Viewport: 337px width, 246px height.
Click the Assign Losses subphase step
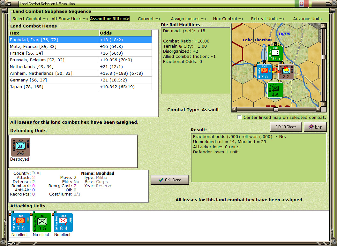189,19
